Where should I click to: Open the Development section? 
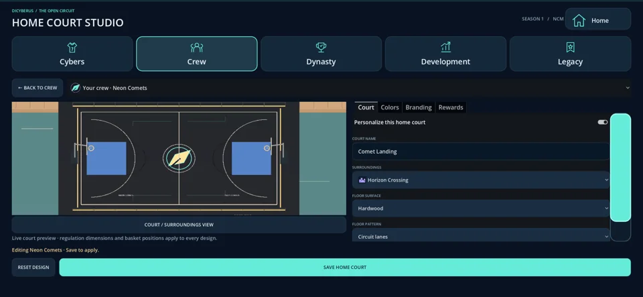pyautogui.click(x=446, y=54)
